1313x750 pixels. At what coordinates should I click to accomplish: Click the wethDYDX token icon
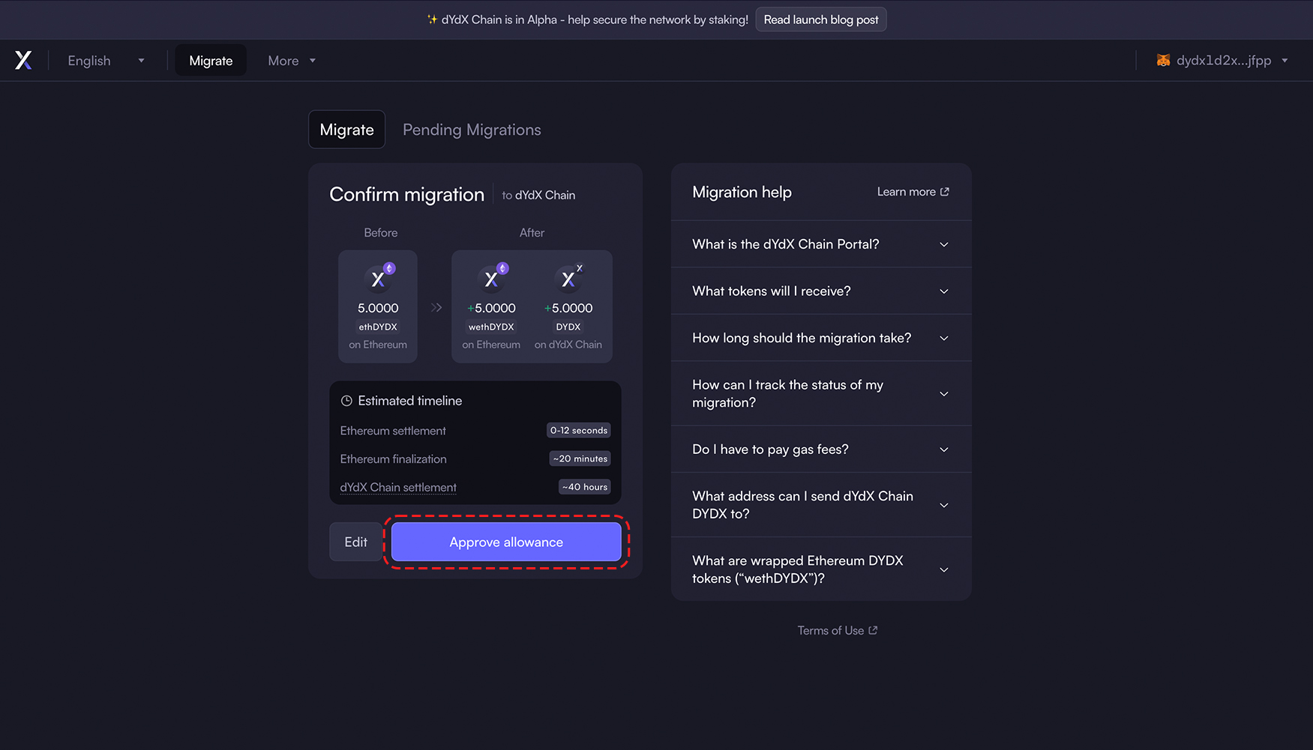click(492, 277)
